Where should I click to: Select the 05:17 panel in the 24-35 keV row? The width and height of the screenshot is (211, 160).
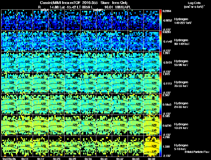point(41,104)
